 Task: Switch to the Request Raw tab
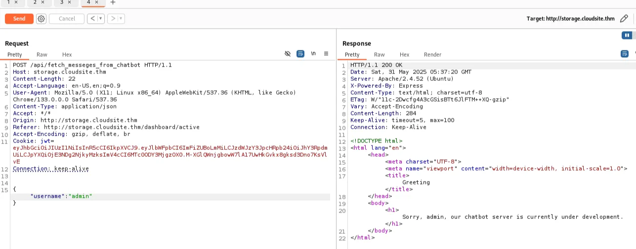coord(42,55)
